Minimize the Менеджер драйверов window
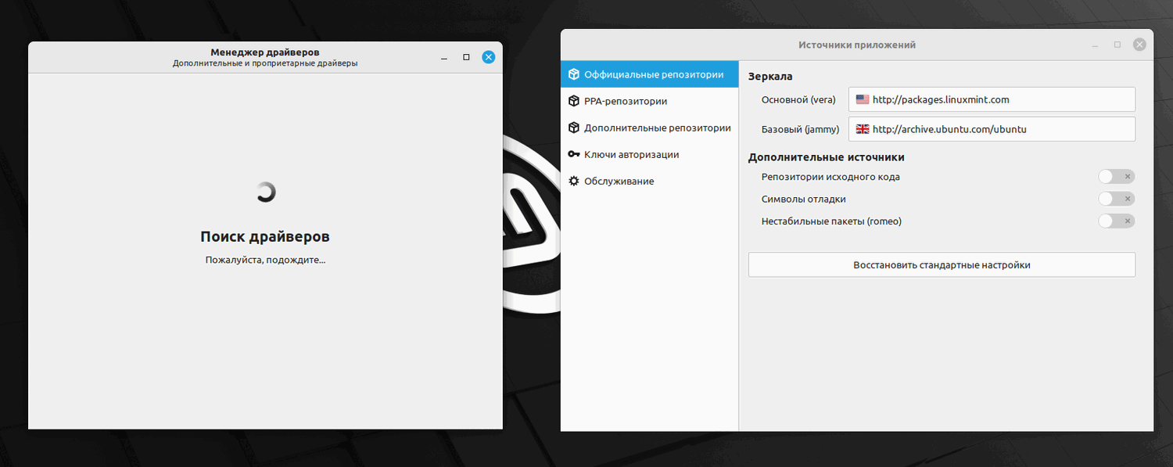 click(444, 57)
